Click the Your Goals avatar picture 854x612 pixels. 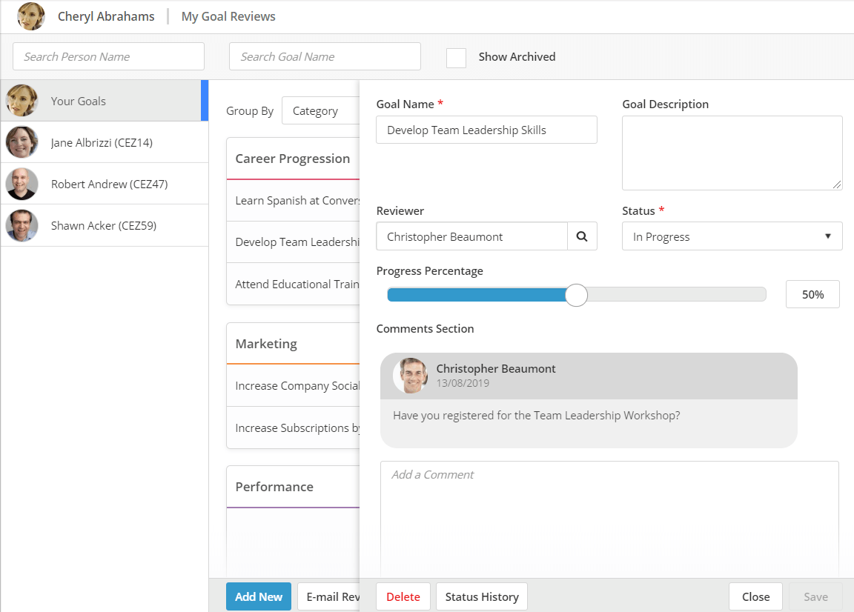tap(22, 101)
